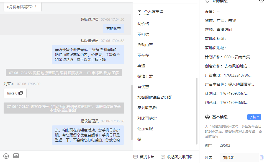Click the 来源信息 location pin icon

point(207,1)
